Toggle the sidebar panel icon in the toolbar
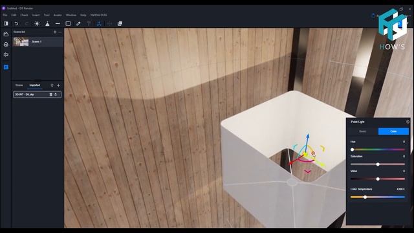 (6, 23)
